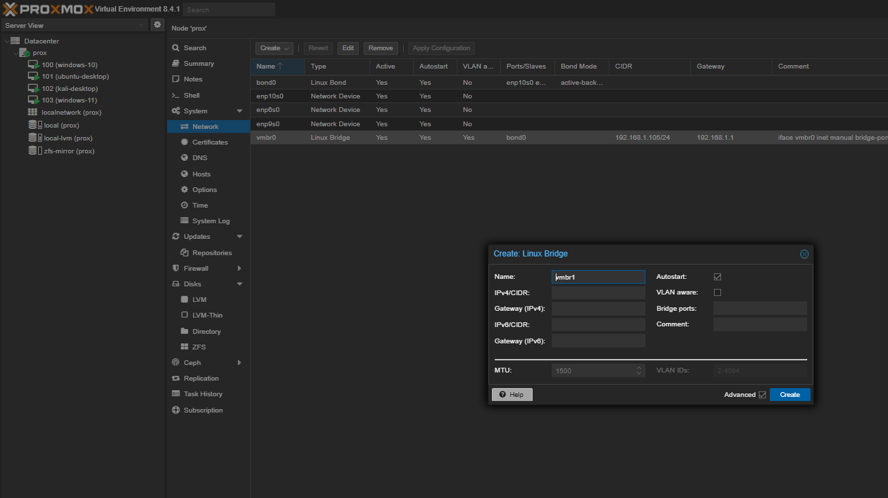Image resolution: width=888 pixels, height=498 pixels.
Task: Open the Subscription globe icon
Action: [x=176, y=410]
